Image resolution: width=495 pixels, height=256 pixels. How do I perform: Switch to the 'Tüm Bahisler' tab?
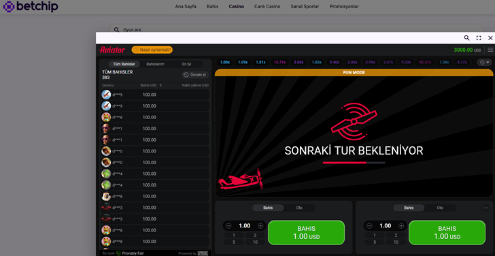pos(124,64)
